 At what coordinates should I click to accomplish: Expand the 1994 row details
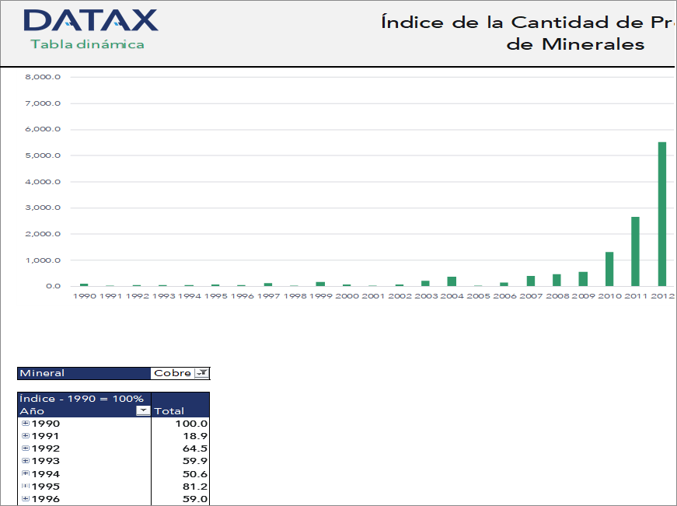(26, 473)
